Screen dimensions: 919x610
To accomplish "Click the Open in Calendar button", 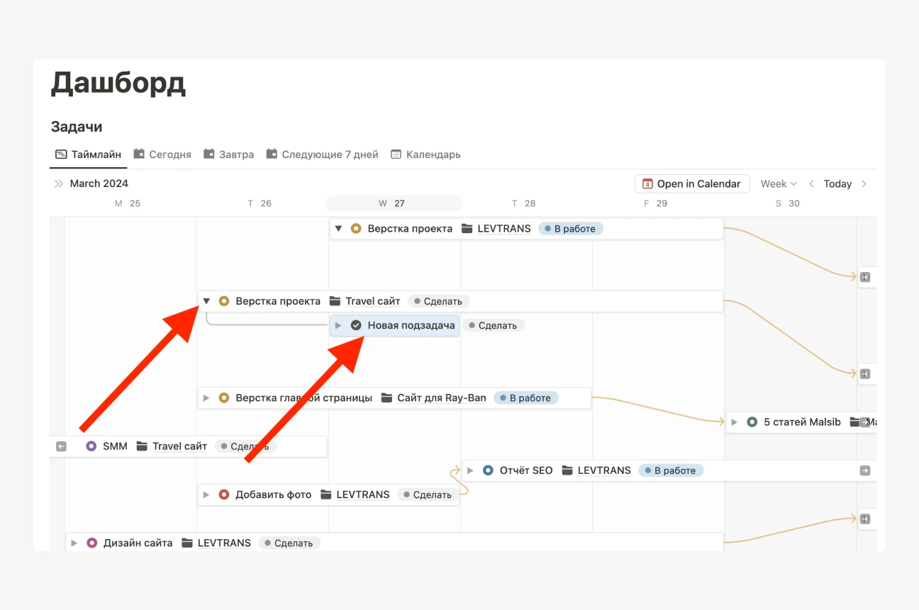I will click(692, 183).
